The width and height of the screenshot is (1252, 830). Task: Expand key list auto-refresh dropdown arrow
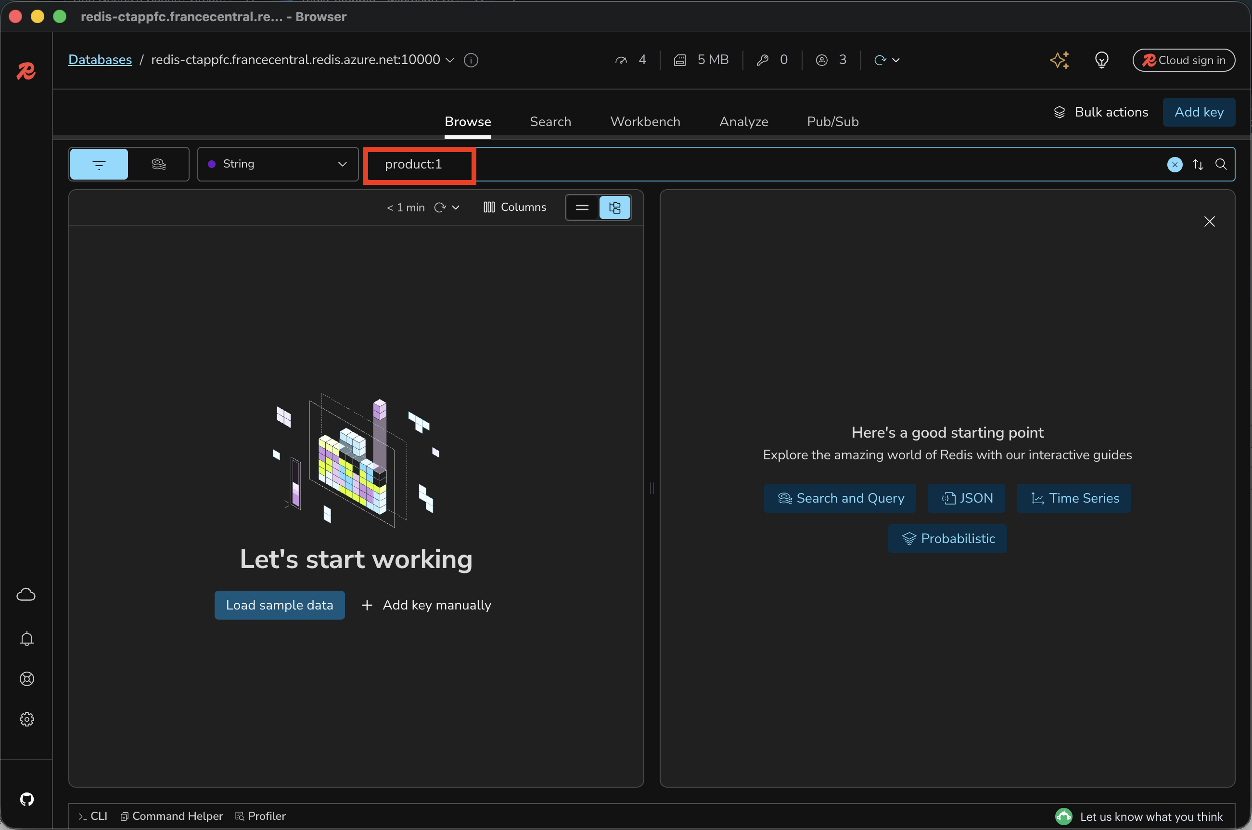pos(455,207)
